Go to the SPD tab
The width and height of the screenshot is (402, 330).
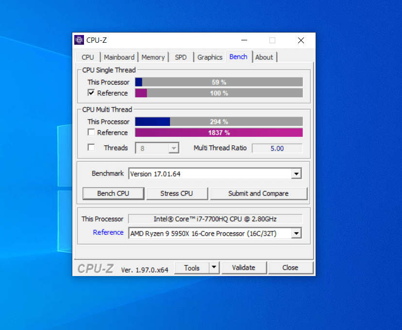pos(181,57)
